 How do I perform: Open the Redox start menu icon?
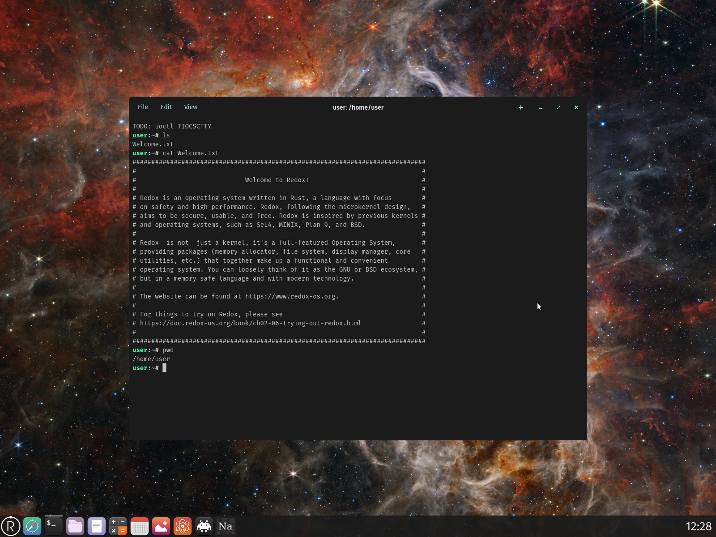[11, 526]
